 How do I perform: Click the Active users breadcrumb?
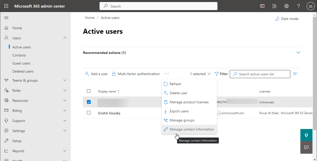[x=110, y=18]
